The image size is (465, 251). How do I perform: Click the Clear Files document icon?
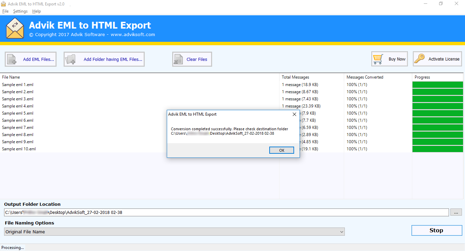pyautogui.click(x=178, y=59)
